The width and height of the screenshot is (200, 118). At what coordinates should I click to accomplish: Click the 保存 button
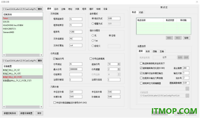pos(39,113)
